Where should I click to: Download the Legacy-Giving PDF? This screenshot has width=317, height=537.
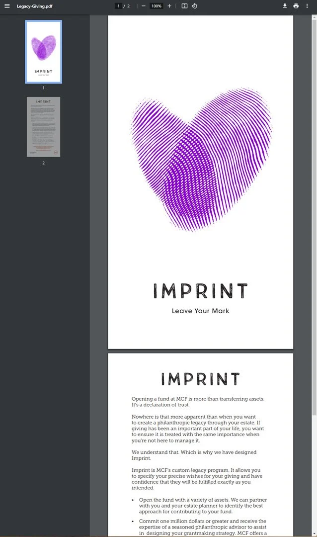285,6
